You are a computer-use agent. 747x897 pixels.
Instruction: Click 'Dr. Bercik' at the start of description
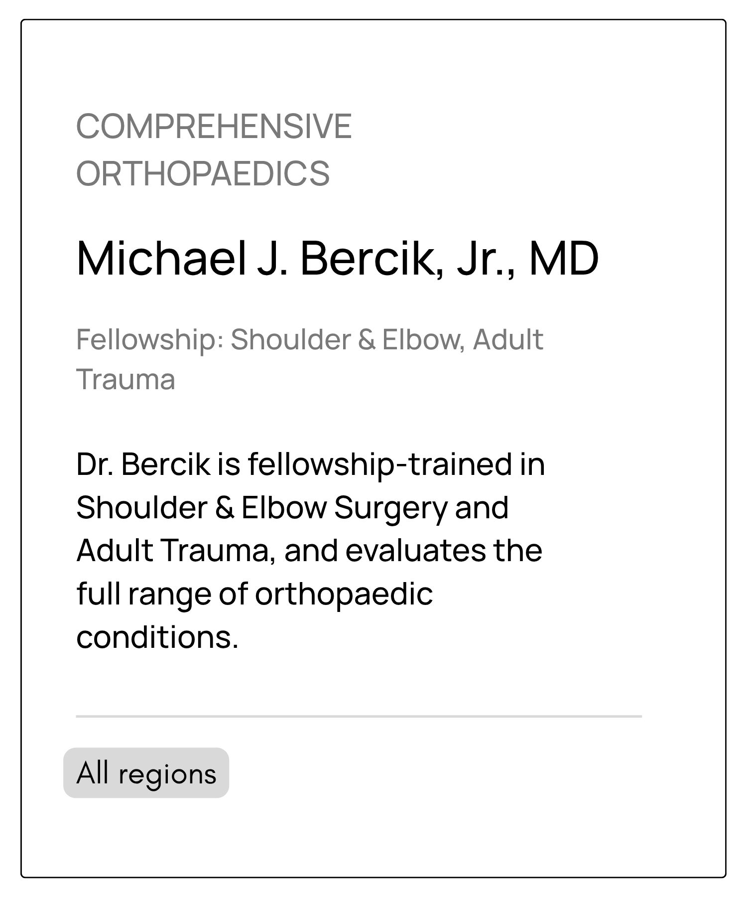coord(143,464)
